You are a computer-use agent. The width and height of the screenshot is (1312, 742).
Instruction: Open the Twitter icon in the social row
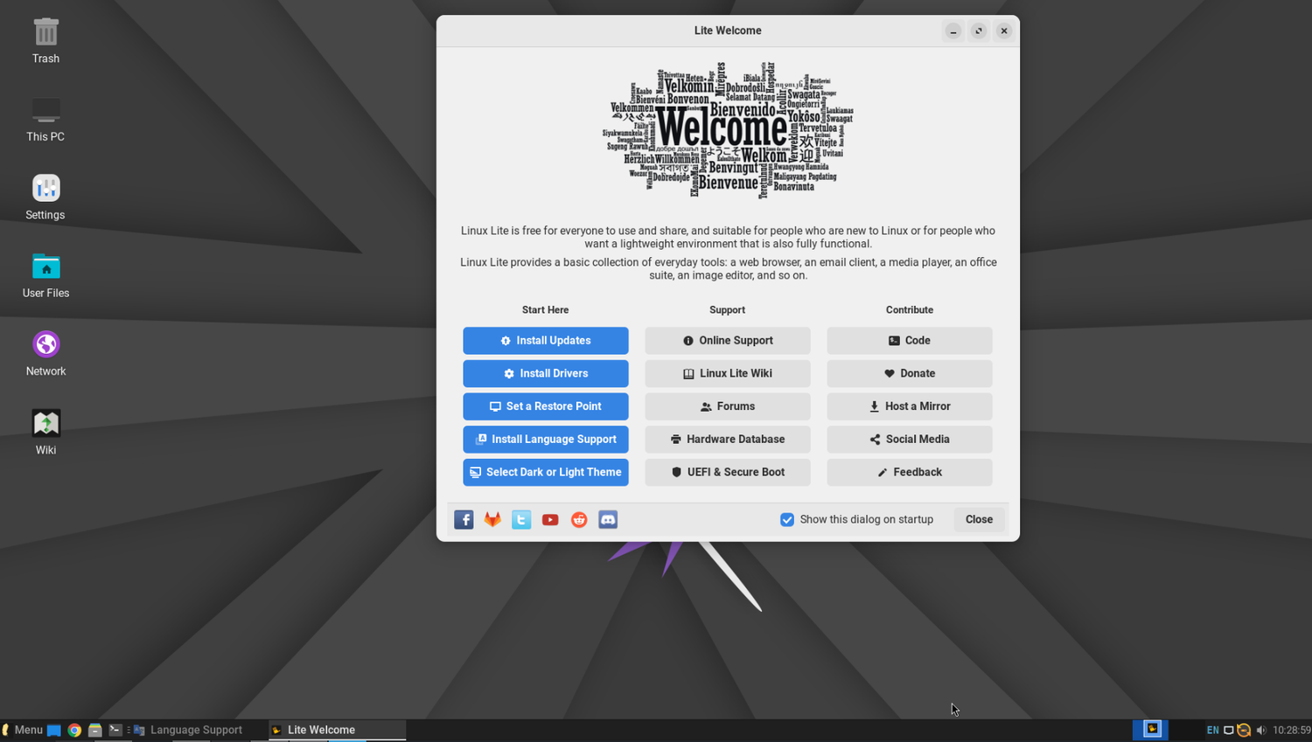pyautogui.click(x=521, y=518)
